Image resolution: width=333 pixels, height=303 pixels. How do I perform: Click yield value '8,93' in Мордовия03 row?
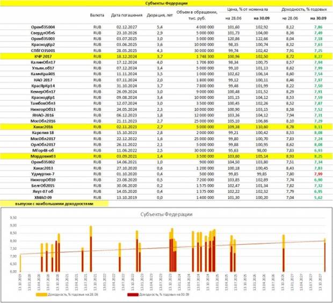[x=290, y=156]
